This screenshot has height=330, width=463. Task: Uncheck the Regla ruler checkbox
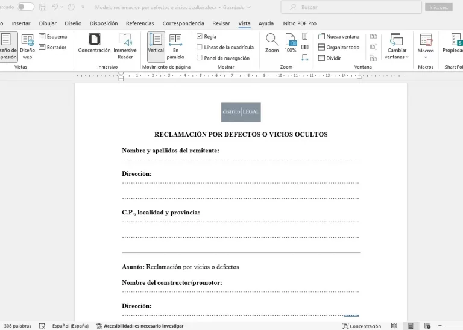tap(200, 36)
